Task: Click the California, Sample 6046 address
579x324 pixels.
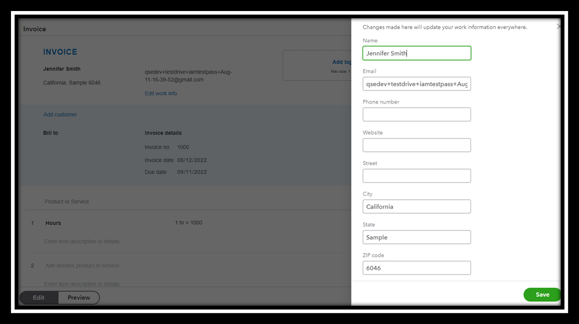Action: click(x=72, y=83)
